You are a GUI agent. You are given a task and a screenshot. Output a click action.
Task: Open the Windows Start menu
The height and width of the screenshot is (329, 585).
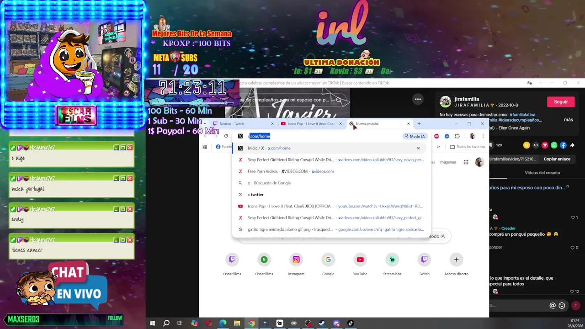click(153, 323)
